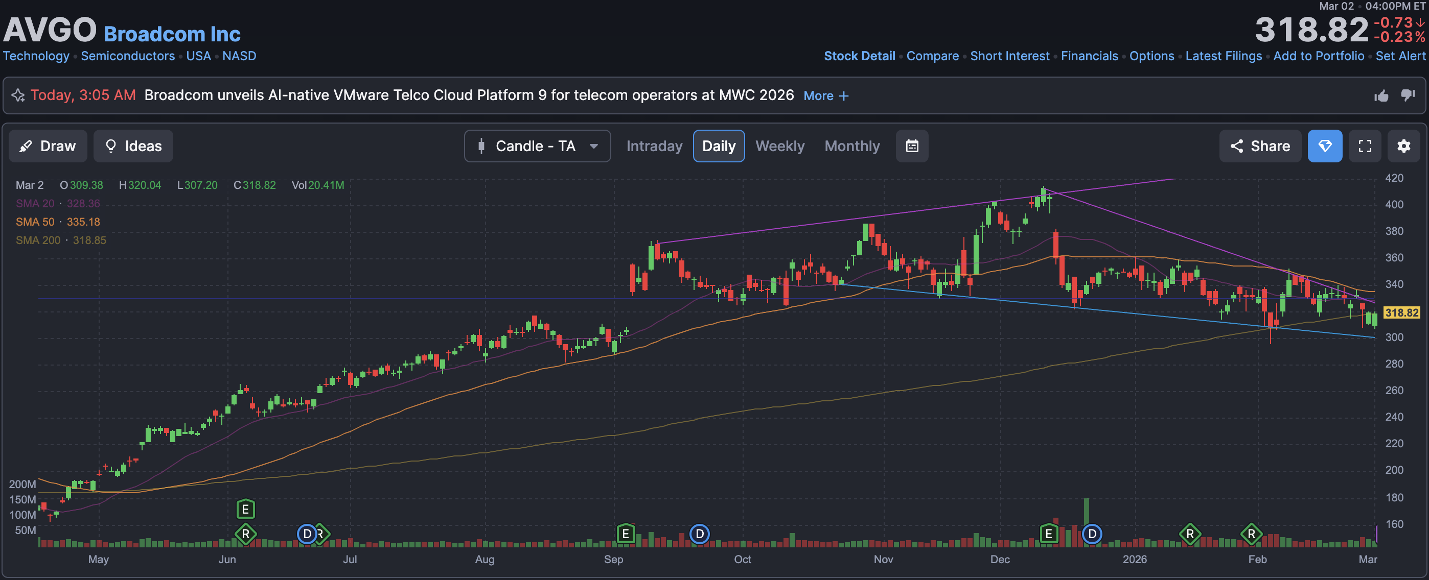
Task: Select the Monthly timeframe
Action: (x=851, y=146)
